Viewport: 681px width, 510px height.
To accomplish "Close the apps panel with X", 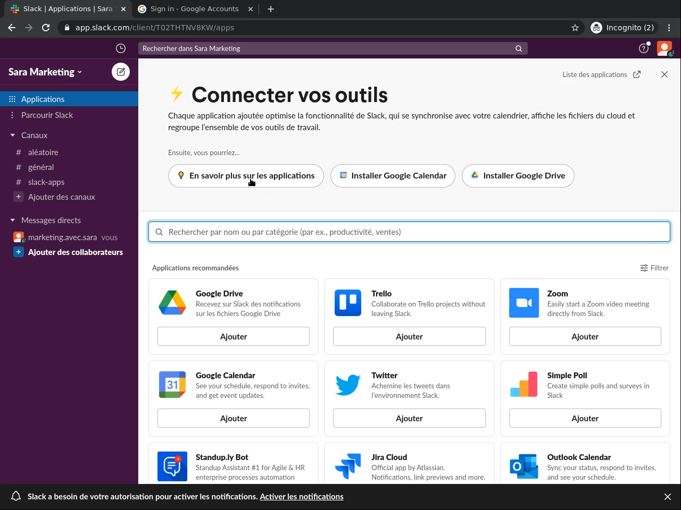I will pos(665,74).
